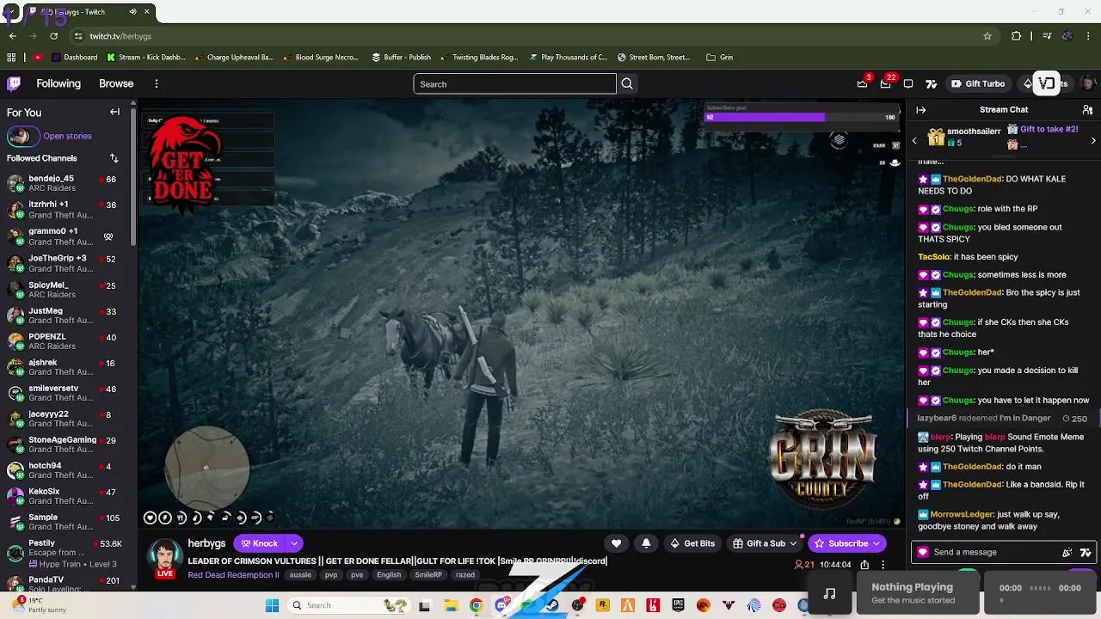This screenshot has height=619, width=1101.
Task: Open the user profile avatar menu
Action: tap(1086, 83)
